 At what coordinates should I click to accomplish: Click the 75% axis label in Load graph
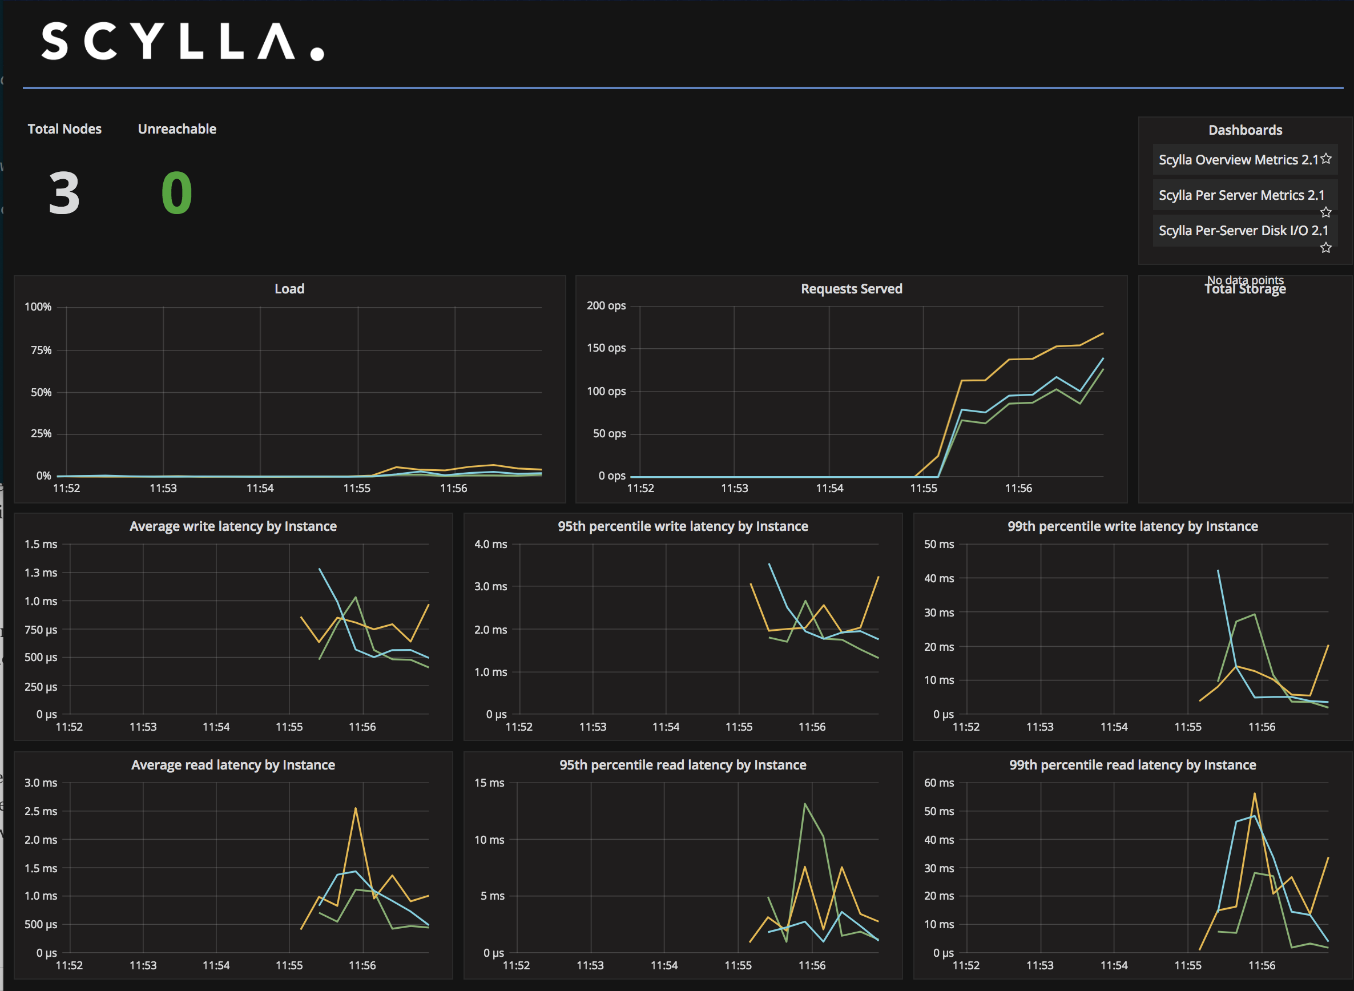pos(41,350)
